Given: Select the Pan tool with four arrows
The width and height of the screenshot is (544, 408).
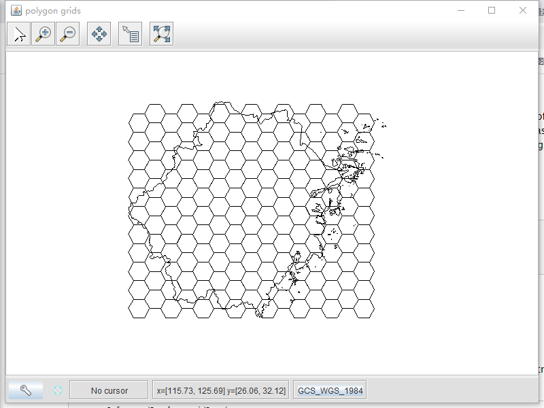Looking at the screenshot, I should point(98,33).
